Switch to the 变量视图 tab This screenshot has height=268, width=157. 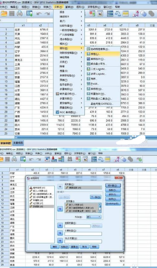point(18,143)
